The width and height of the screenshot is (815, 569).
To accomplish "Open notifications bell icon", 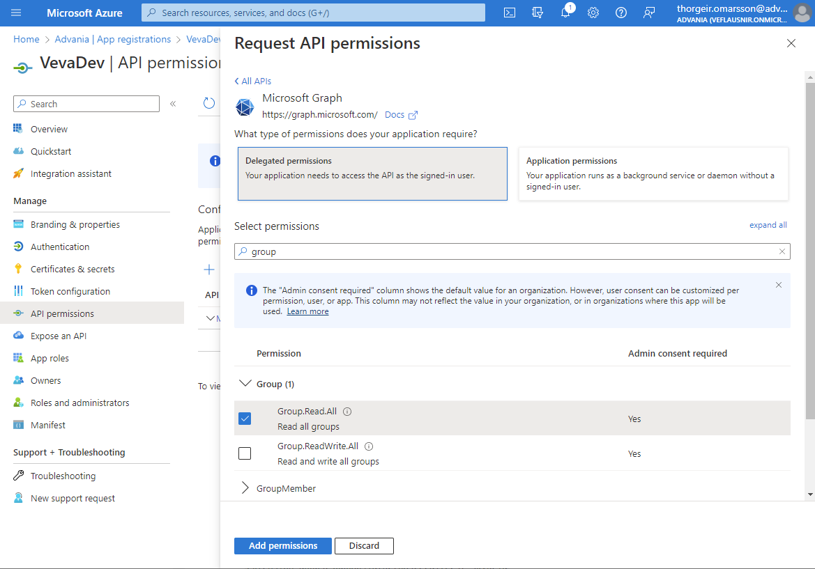I will 565,13.
